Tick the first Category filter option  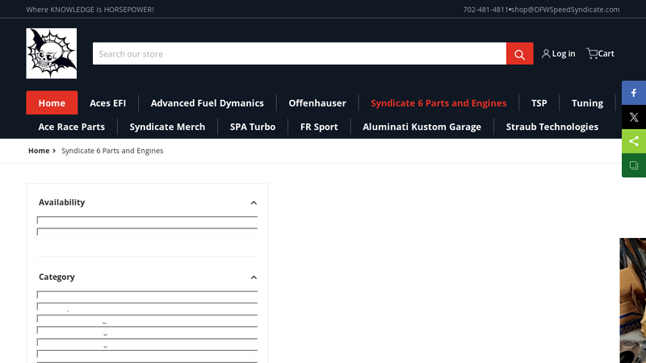(x=40, y=295)
